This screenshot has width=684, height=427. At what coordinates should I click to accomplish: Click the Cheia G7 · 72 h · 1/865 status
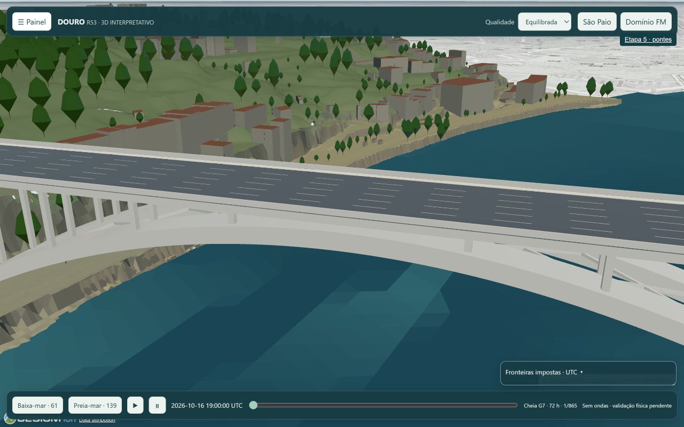[x=550, y=406]
